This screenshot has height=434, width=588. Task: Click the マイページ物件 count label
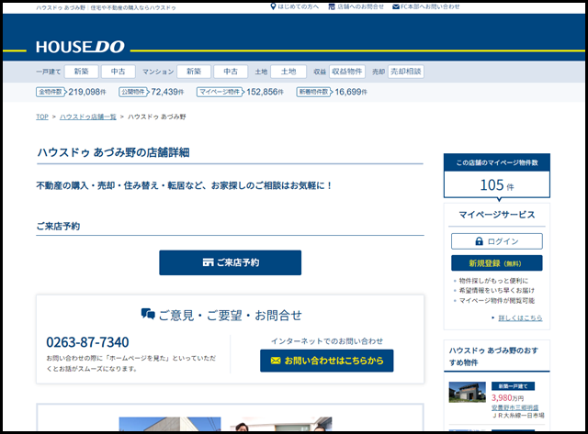click(x=220, y=92)
